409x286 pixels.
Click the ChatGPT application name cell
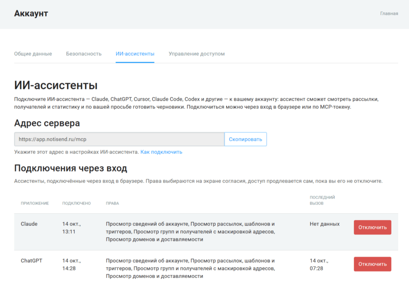[x=31, y=260]
